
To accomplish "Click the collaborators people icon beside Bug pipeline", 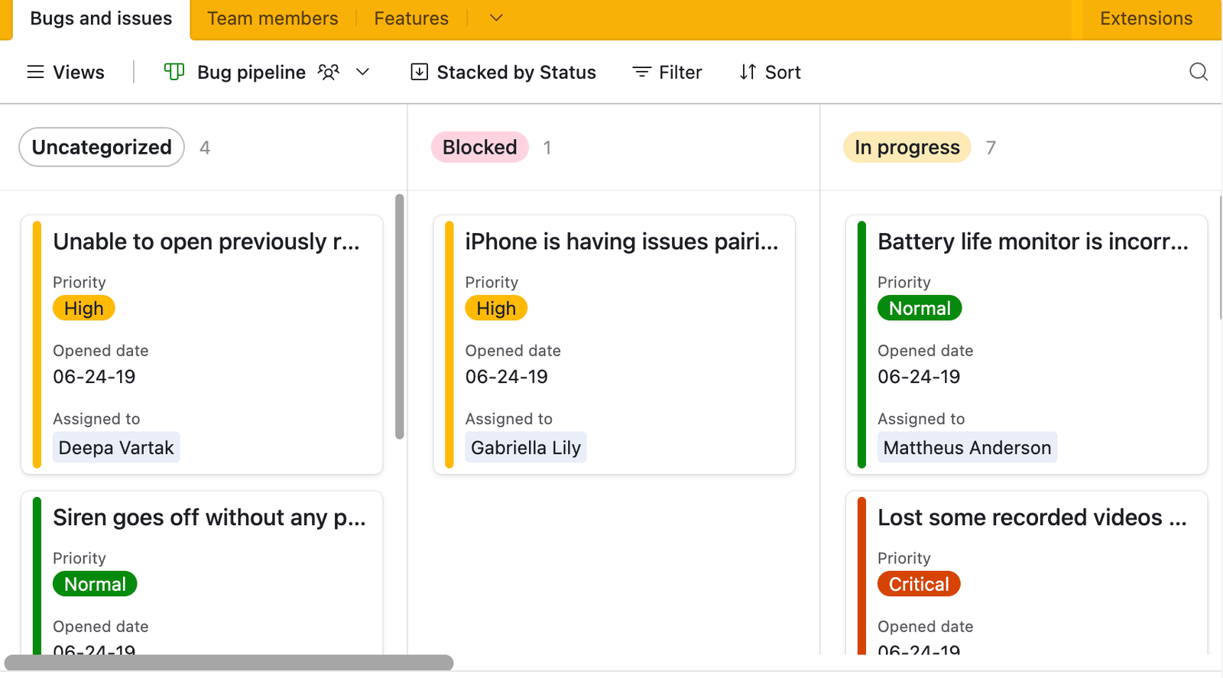I will point(329,72).
